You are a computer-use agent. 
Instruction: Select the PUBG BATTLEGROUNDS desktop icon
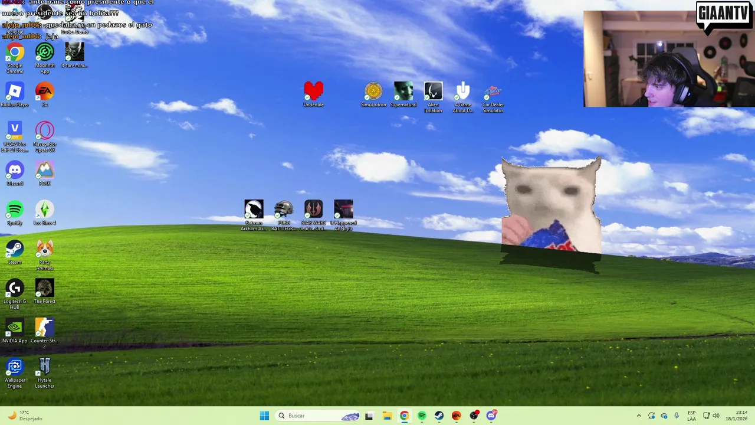(284, 215)
